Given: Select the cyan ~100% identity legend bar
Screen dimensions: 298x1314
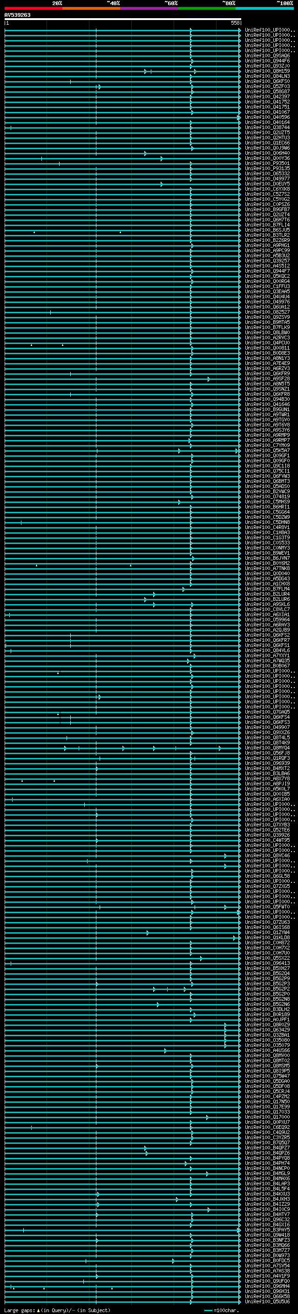Looking at the screenshot, I should (x=264, y=8).
